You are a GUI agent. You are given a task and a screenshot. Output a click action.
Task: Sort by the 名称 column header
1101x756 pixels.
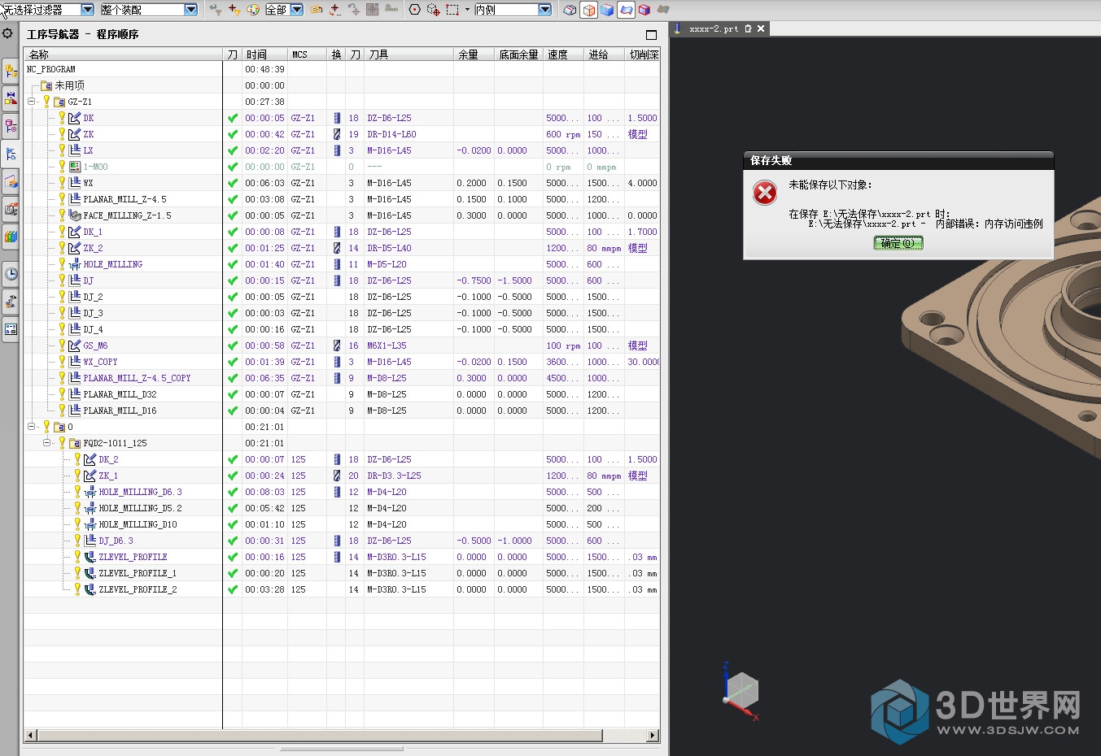pyautogui.click(x=123, y=54)
